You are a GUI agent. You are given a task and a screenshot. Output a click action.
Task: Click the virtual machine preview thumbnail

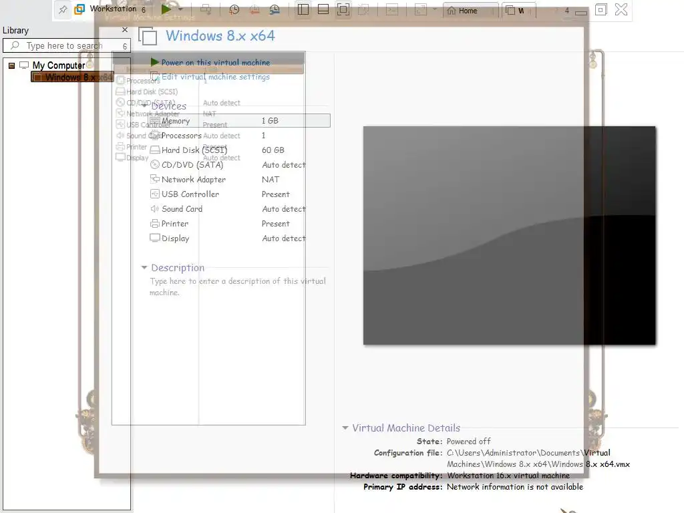tap(510, 236)
